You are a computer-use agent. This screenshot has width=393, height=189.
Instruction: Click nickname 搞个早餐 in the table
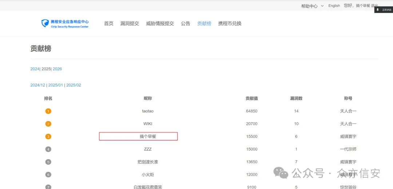(148, 136)
